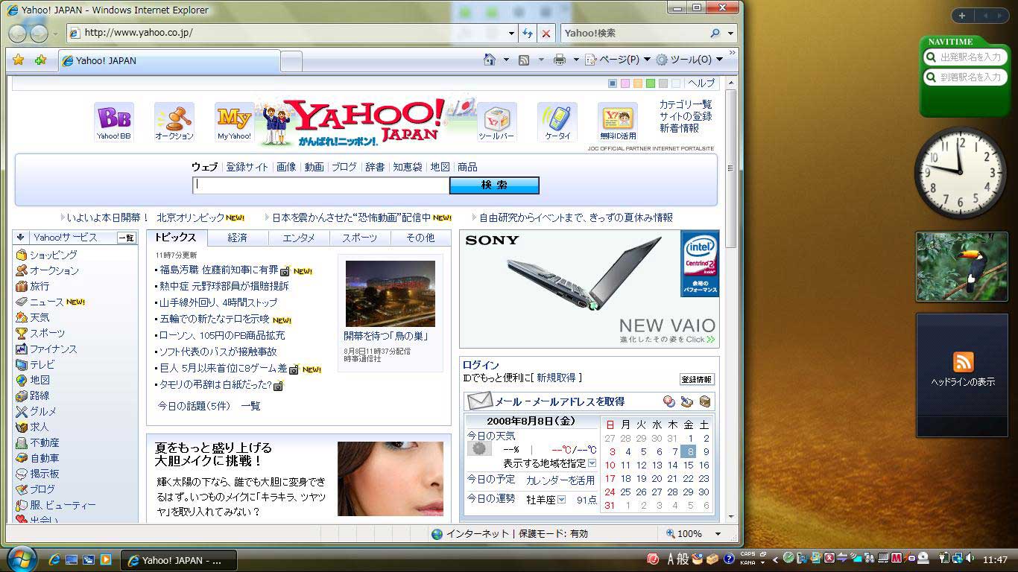Screen dimensions: 1018x572
Task: Click the IE Home icon
Action: click(490, 60)
